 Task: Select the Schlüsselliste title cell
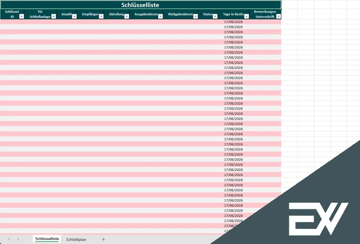coord(140,5)
